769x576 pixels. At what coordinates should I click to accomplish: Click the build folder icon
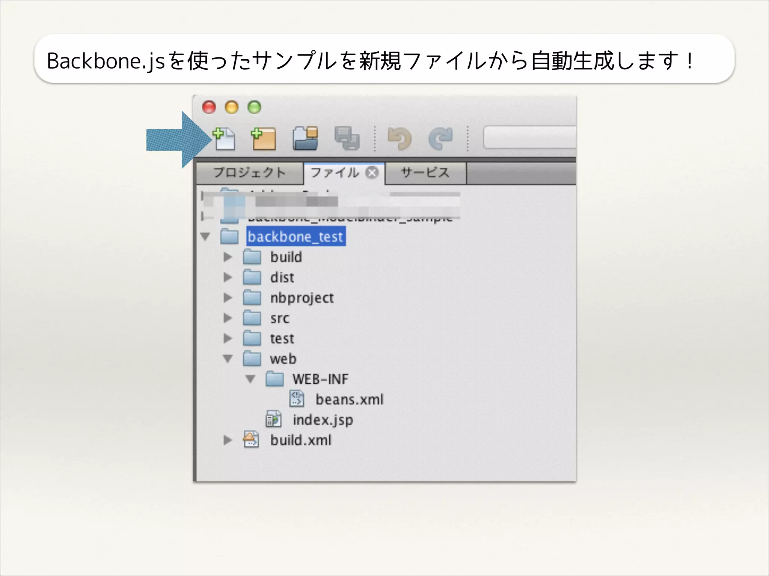click(252, 257)
